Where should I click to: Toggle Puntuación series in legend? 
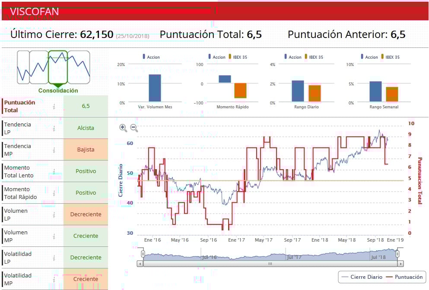click(404, 277)
